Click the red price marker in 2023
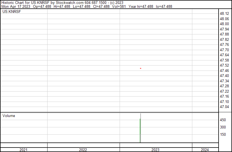This screenshot has width=232, height=152. pos(141,68)
